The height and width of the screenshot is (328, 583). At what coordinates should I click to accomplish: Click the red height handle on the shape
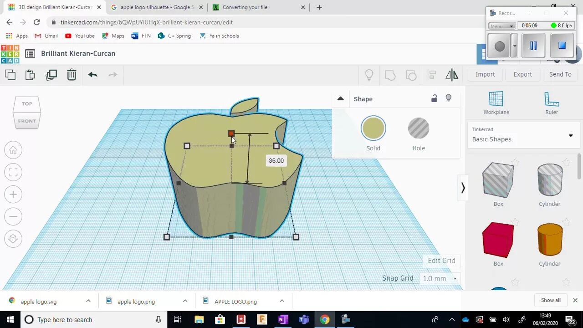pos(231,133)
